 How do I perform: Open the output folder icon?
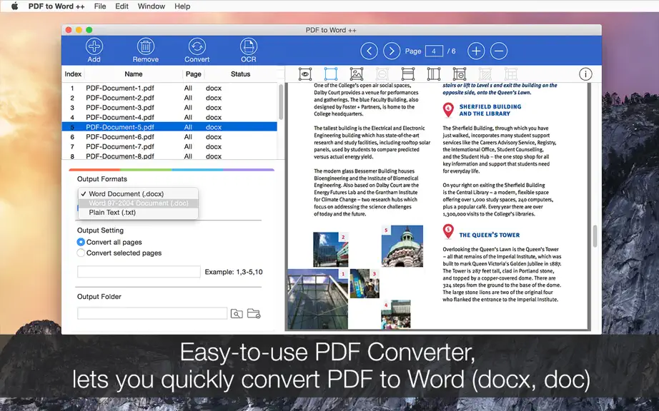click(x=254, y=313)
